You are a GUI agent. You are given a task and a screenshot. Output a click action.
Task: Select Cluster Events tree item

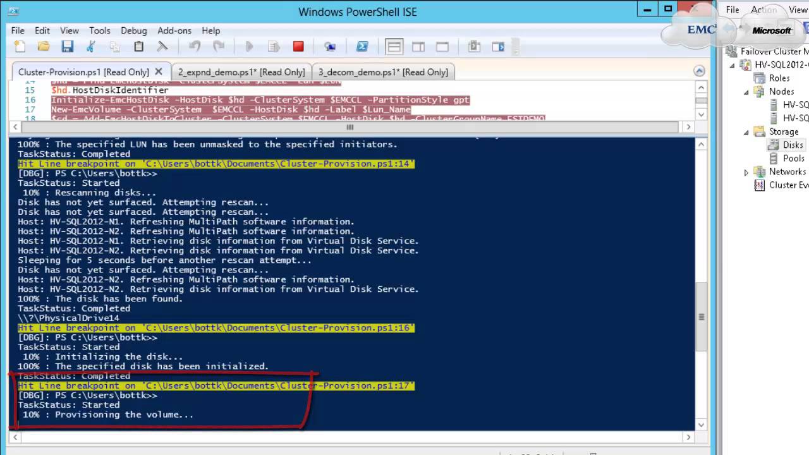(x=788, y=185)
